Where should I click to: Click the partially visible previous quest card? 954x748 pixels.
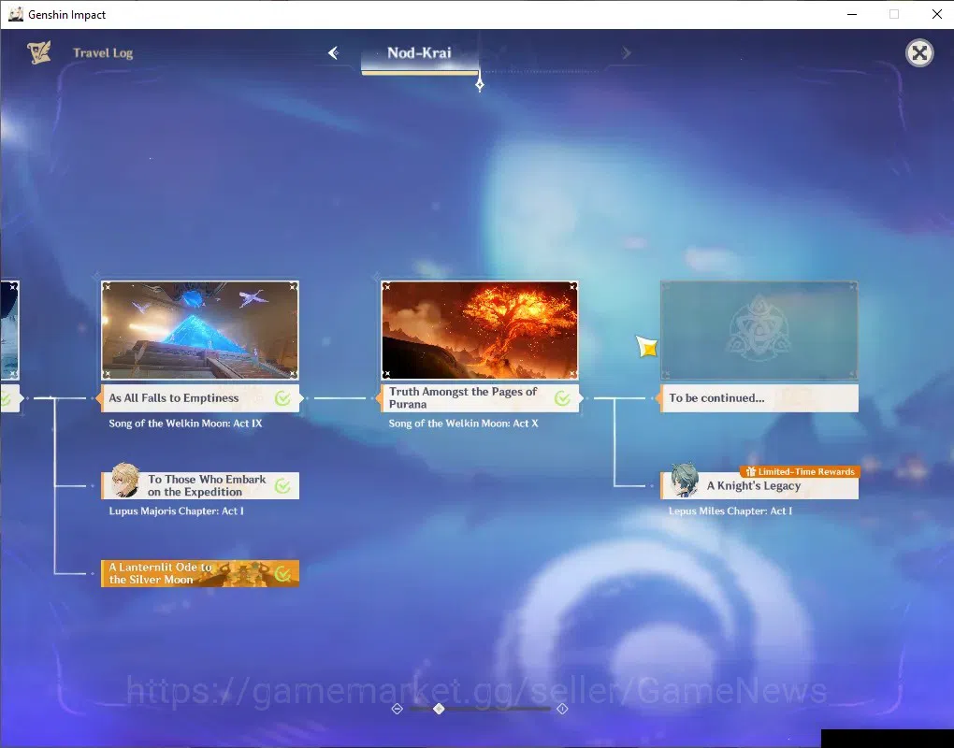tap(9, 347)
